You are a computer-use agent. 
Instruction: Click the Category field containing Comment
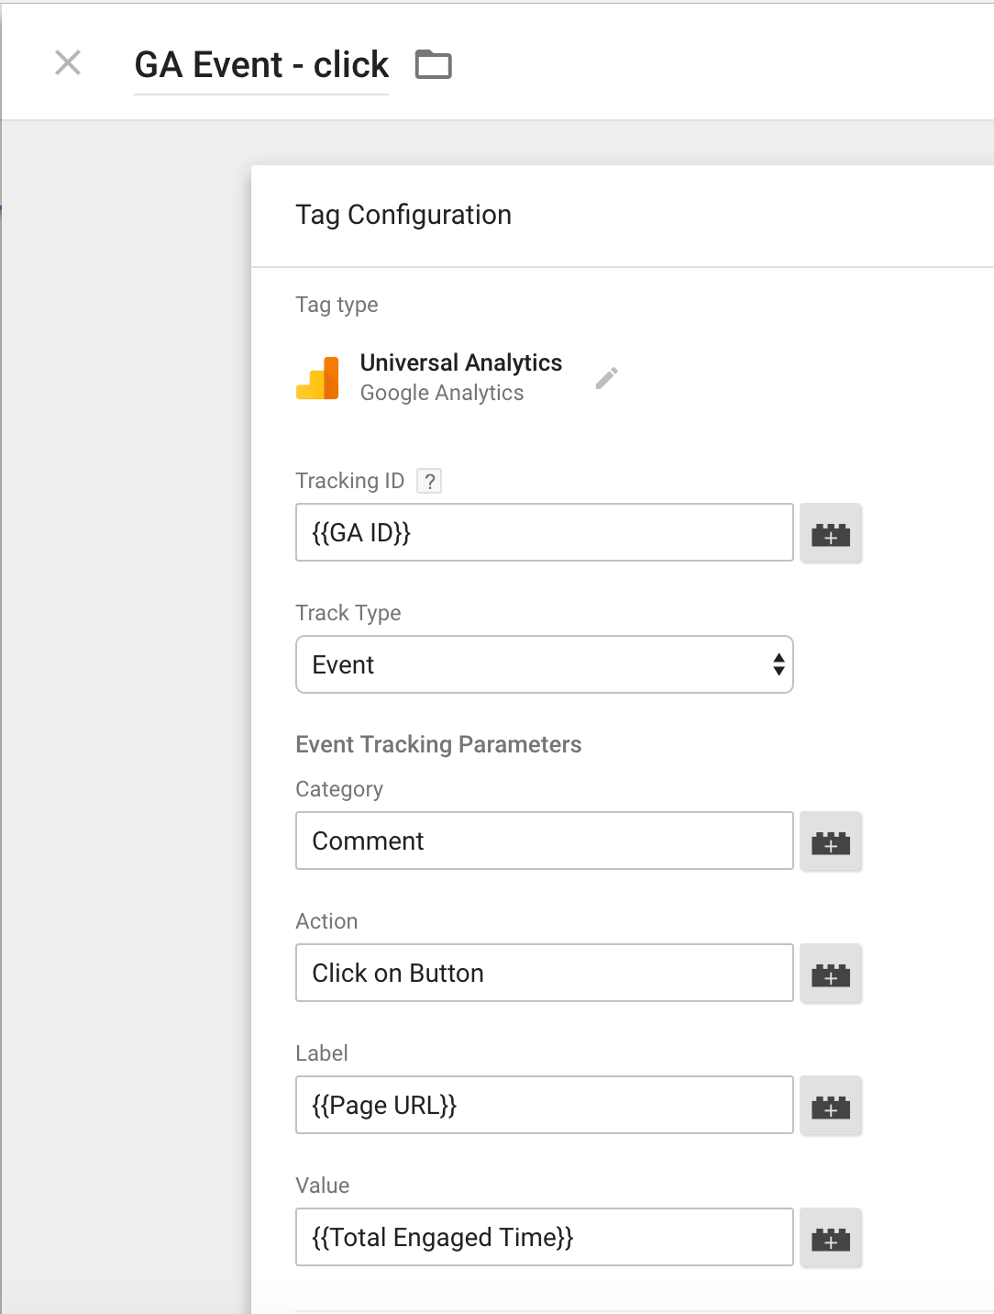click(x=545, y=841)
